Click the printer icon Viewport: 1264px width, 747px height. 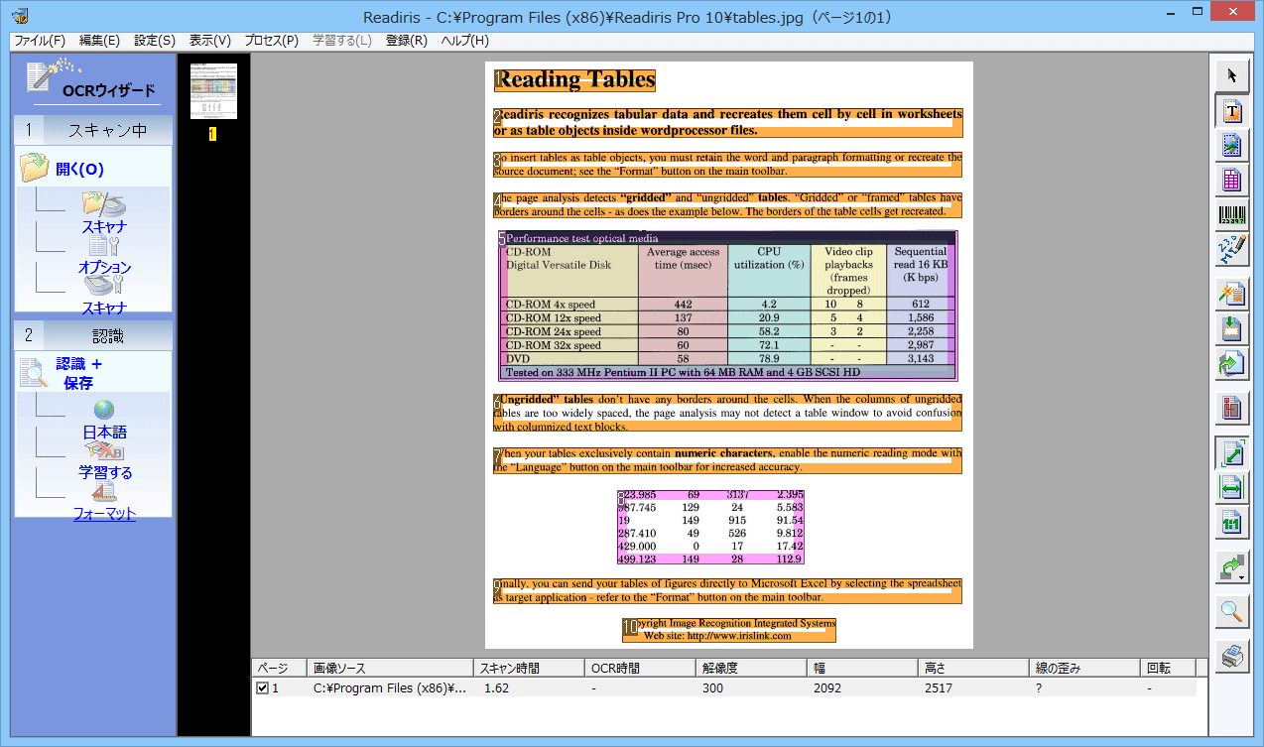coord(1232,656)
